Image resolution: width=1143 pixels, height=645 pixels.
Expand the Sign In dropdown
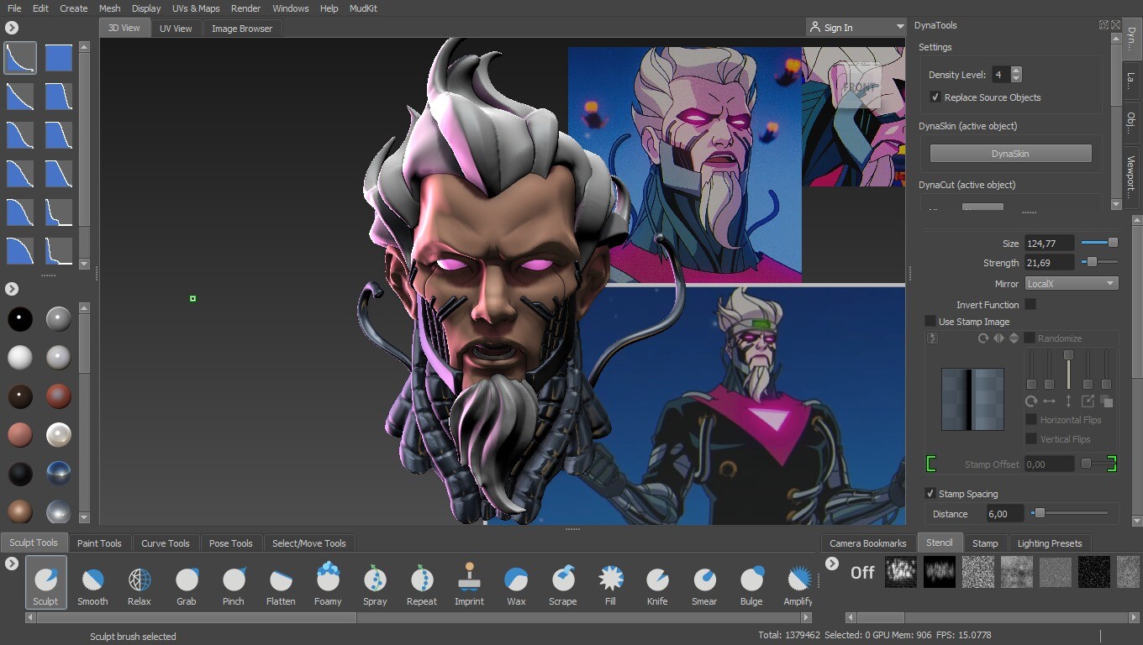click(899, 28)
